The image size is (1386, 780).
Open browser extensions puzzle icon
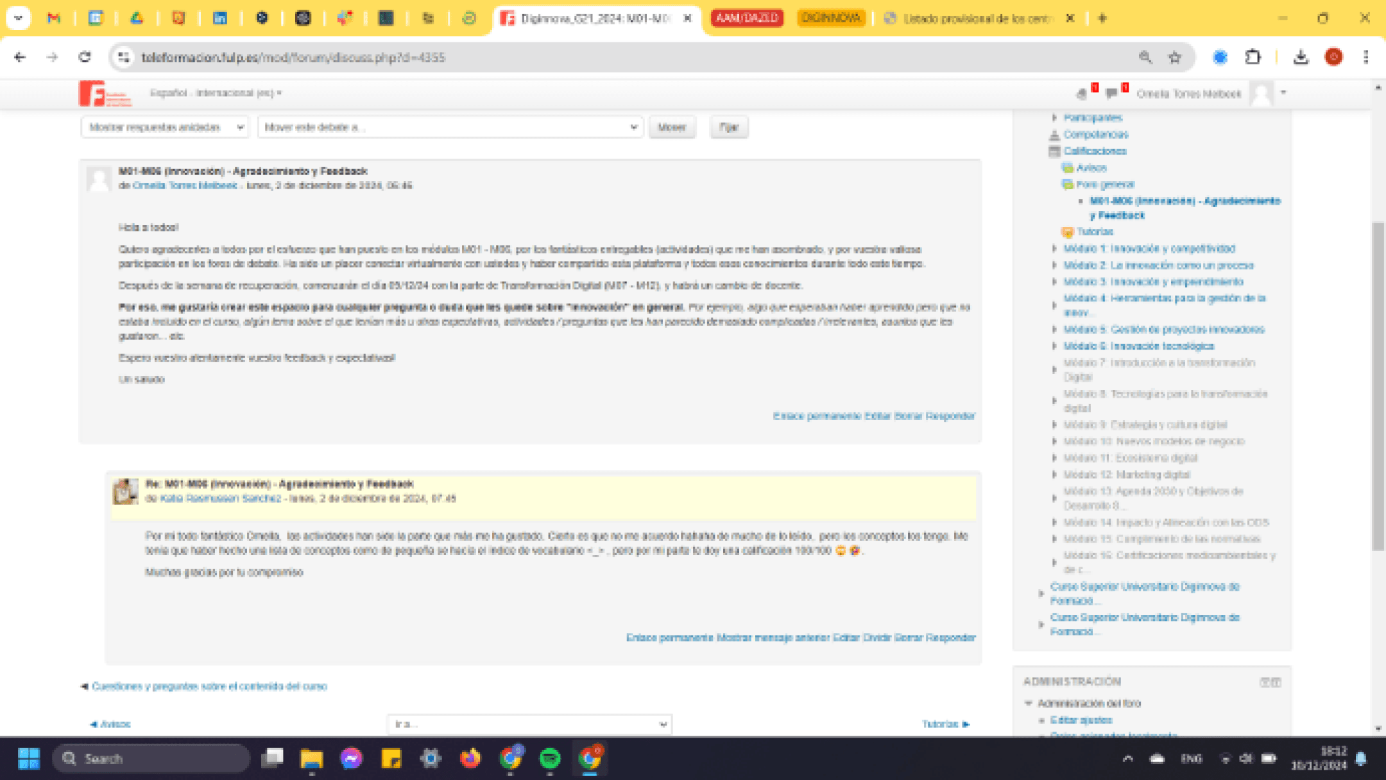coord(1253,57)
